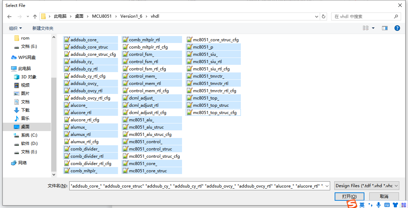Open the rom folder in sidebar
Screen dimensions: 408x208
coord(25,38)
